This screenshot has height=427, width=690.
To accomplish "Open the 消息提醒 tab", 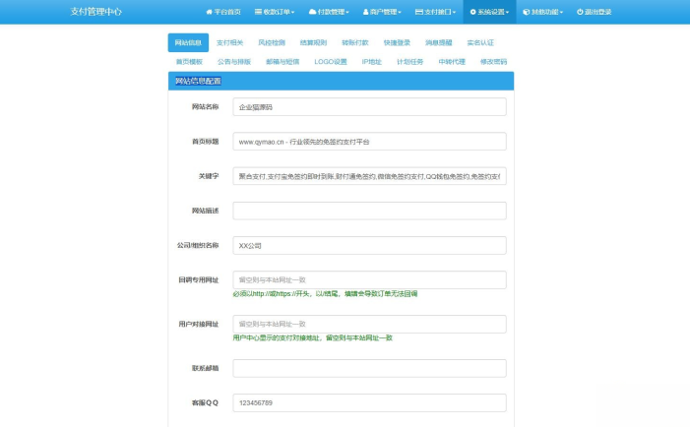I will tap(439, 42).
